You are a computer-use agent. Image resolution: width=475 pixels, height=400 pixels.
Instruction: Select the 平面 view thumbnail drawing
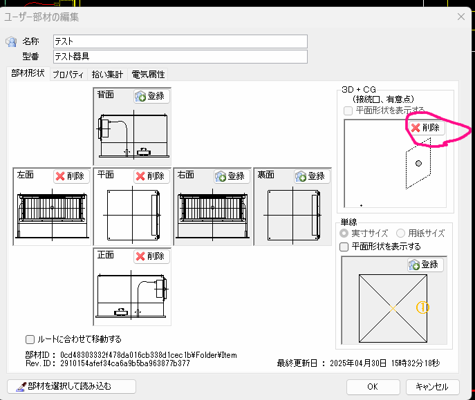(132, 215)
